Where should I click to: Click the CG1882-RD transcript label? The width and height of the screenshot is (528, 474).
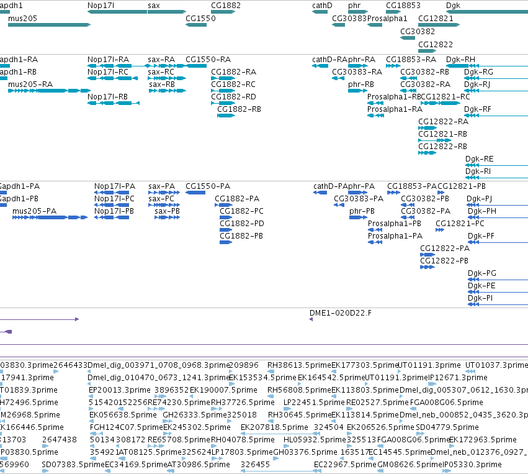coord(233,97)
